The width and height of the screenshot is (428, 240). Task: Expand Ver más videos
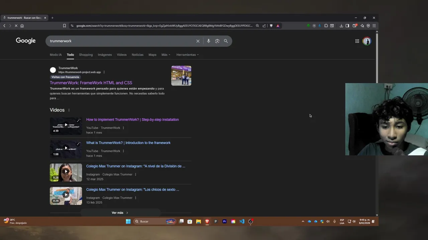tap(120, 213)
